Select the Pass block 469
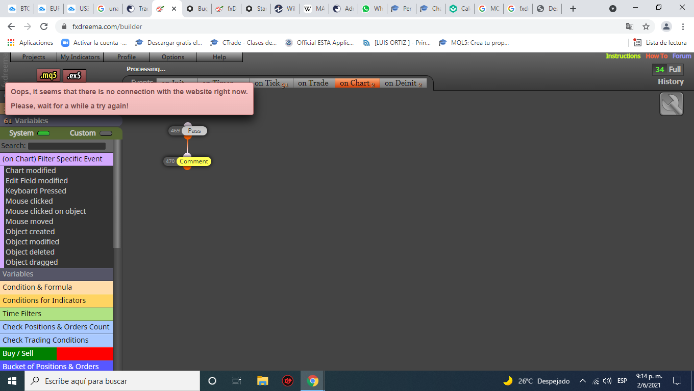This screenshot has width=694, height=391. point(194,131)
